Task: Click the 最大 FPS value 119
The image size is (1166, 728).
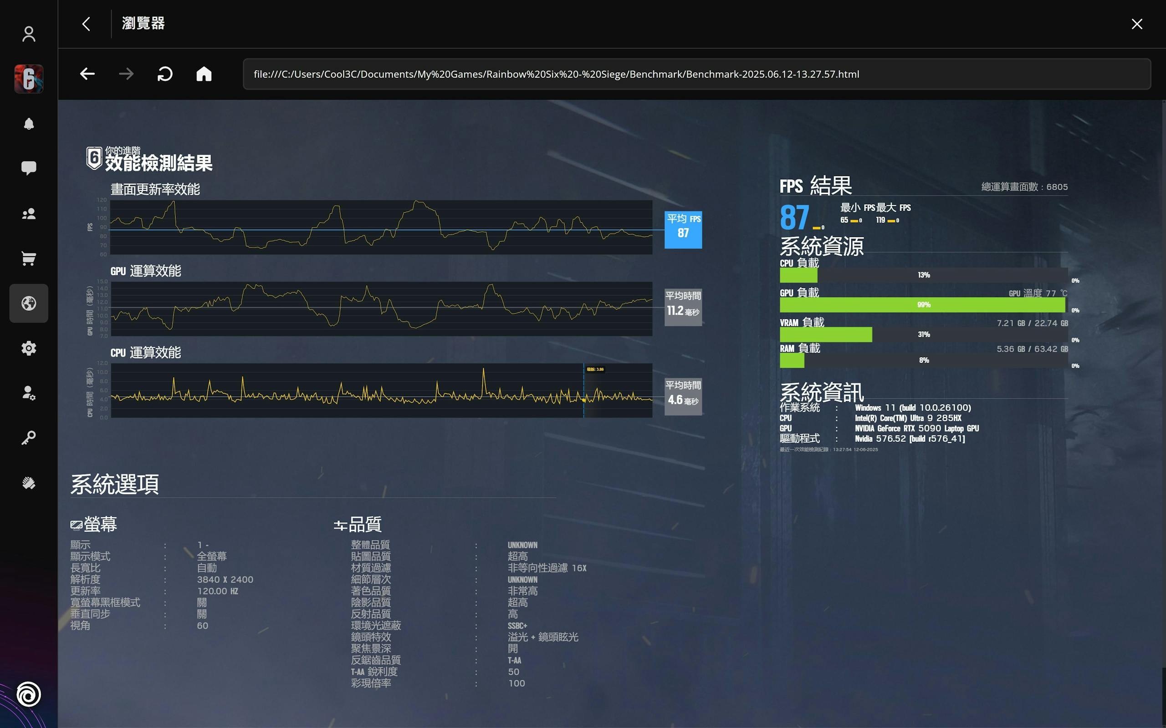Action: pyautogui.click(x=880, y=220)
